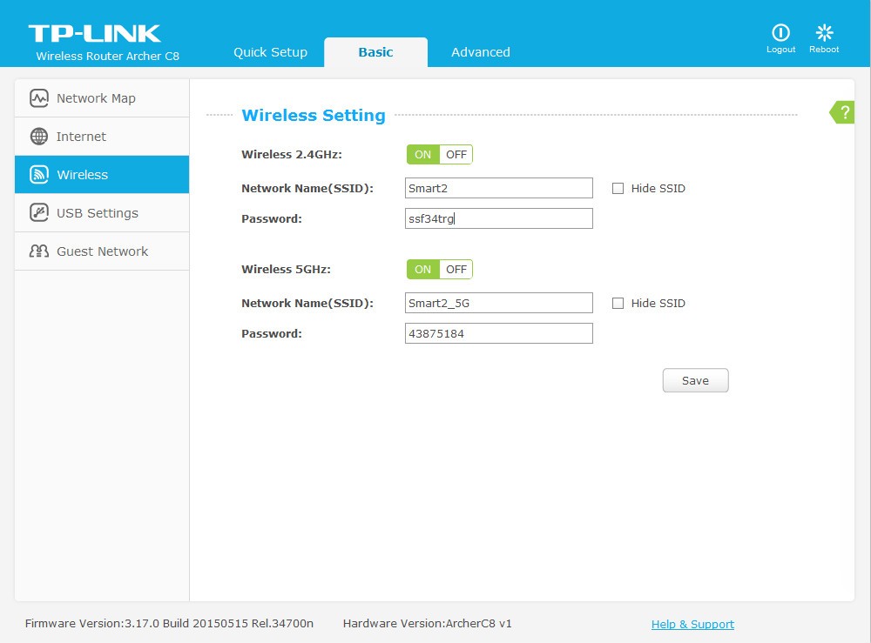This screenshot has width=871, height=643.
Task: Open the Help & Support link
Action: (x=692, y=624)
